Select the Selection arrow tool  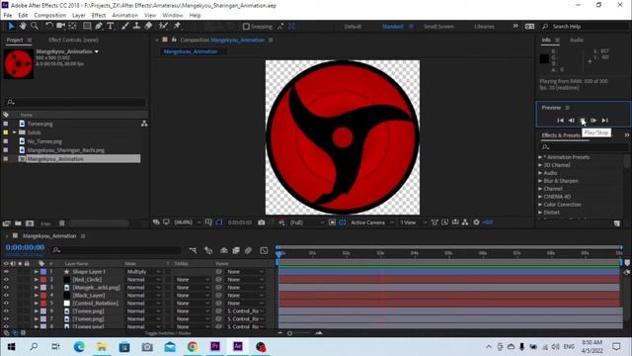(x=11, y=27)
